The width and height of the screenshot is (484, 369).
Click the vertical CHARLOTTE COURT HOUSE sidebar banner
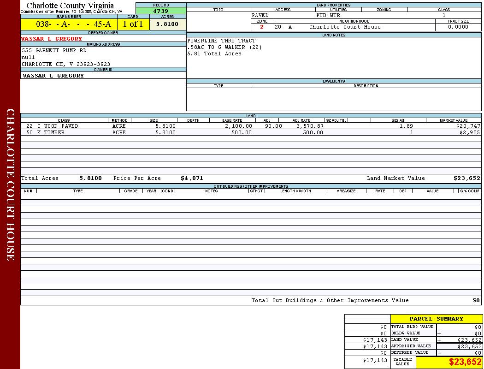pyautogui.click(x=10, y=184)
